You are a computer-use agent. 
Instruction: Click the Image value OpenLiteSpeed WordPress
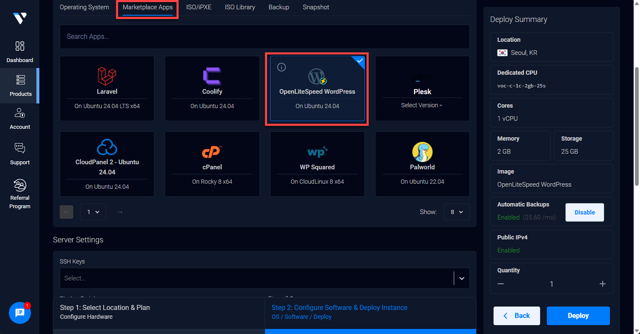pyautogui.click(x=534, y=185)
